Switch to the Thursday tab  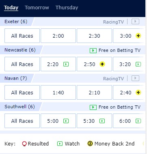(x=67, y=8)
